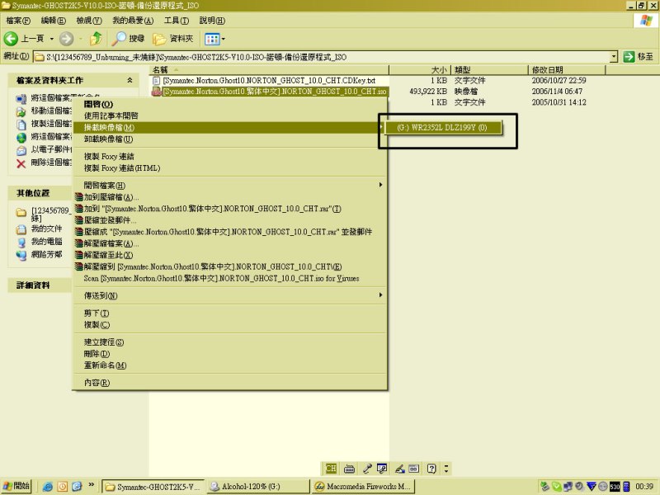Select 掛載映像檔(M) context menu entry
The height and width of the screenshot is (495, 660).
[x=230, y=128]
